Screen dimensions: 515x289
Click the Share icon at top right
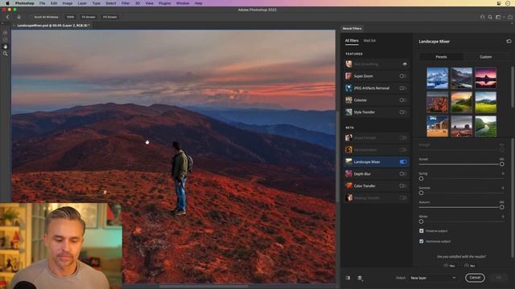tap(510, 17)
